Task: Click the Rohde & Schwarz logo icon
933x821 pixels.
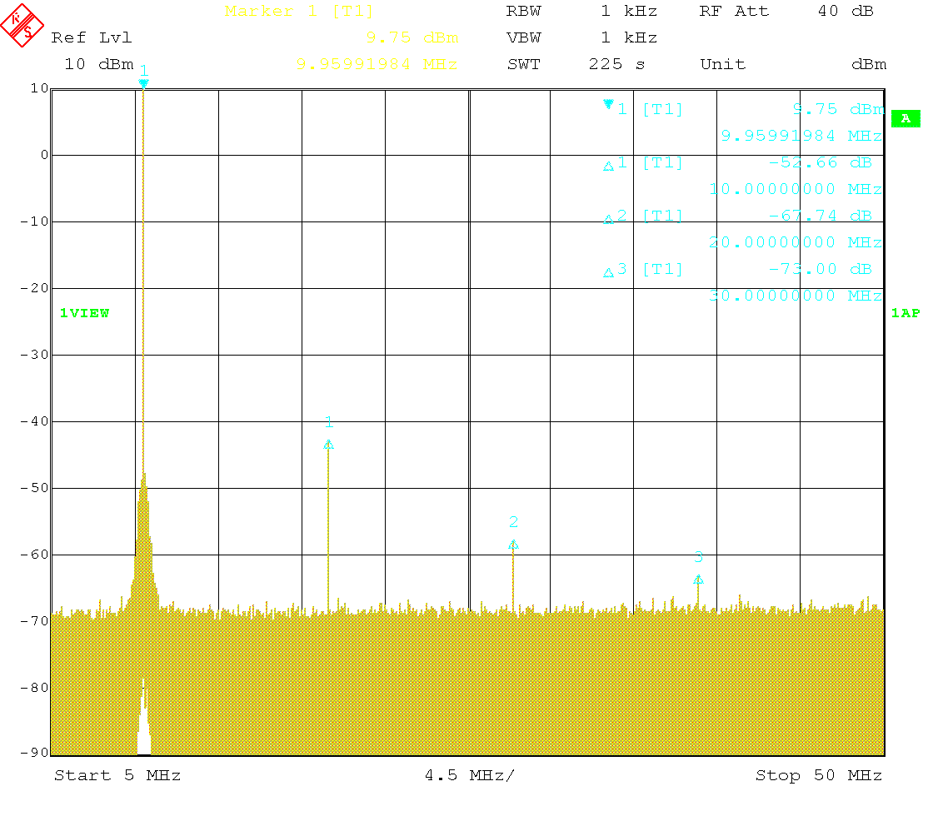Action: click(x=22, y=24)
